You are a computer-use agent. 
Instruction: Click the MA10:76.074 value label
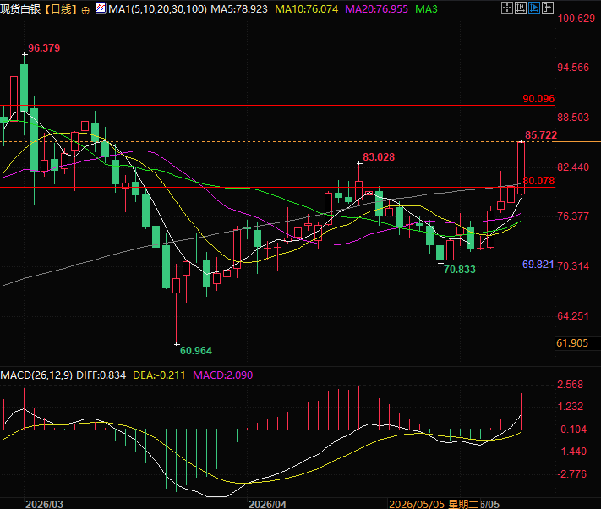point(307,8)
